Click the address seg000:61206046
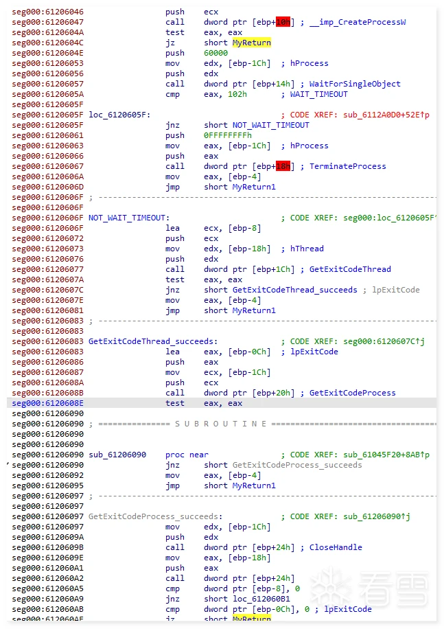 coord(47,12)
